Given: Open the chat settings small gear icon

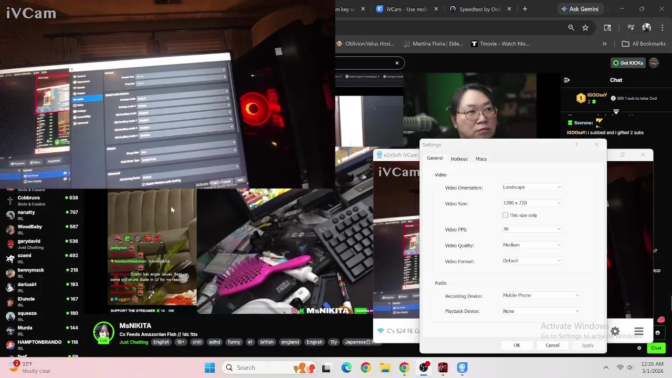Looking at the screenshot, I should (639, 348).
